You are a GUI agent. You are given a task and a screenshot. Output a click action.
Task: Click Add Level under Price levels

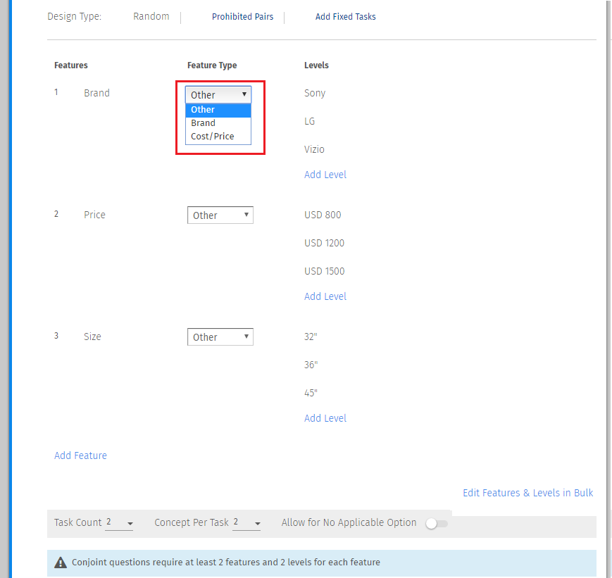(325, 296)
